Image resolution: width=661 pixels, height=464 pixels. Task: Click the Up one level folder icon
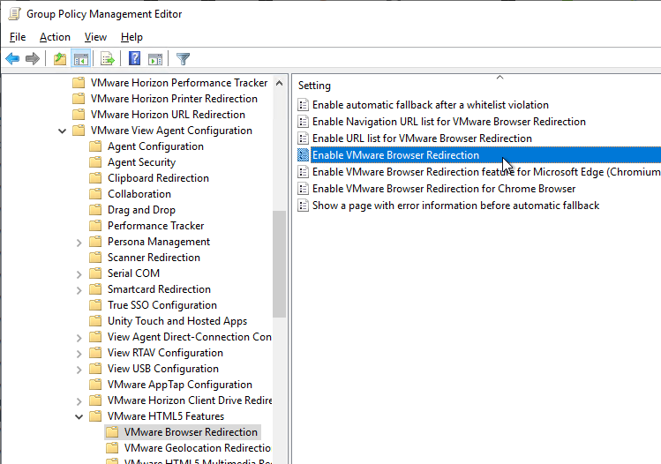click(x=60, y=58)
